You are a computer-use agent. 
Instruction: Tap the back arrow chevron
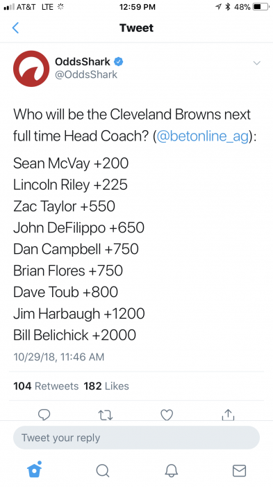[x=15, y=28]
